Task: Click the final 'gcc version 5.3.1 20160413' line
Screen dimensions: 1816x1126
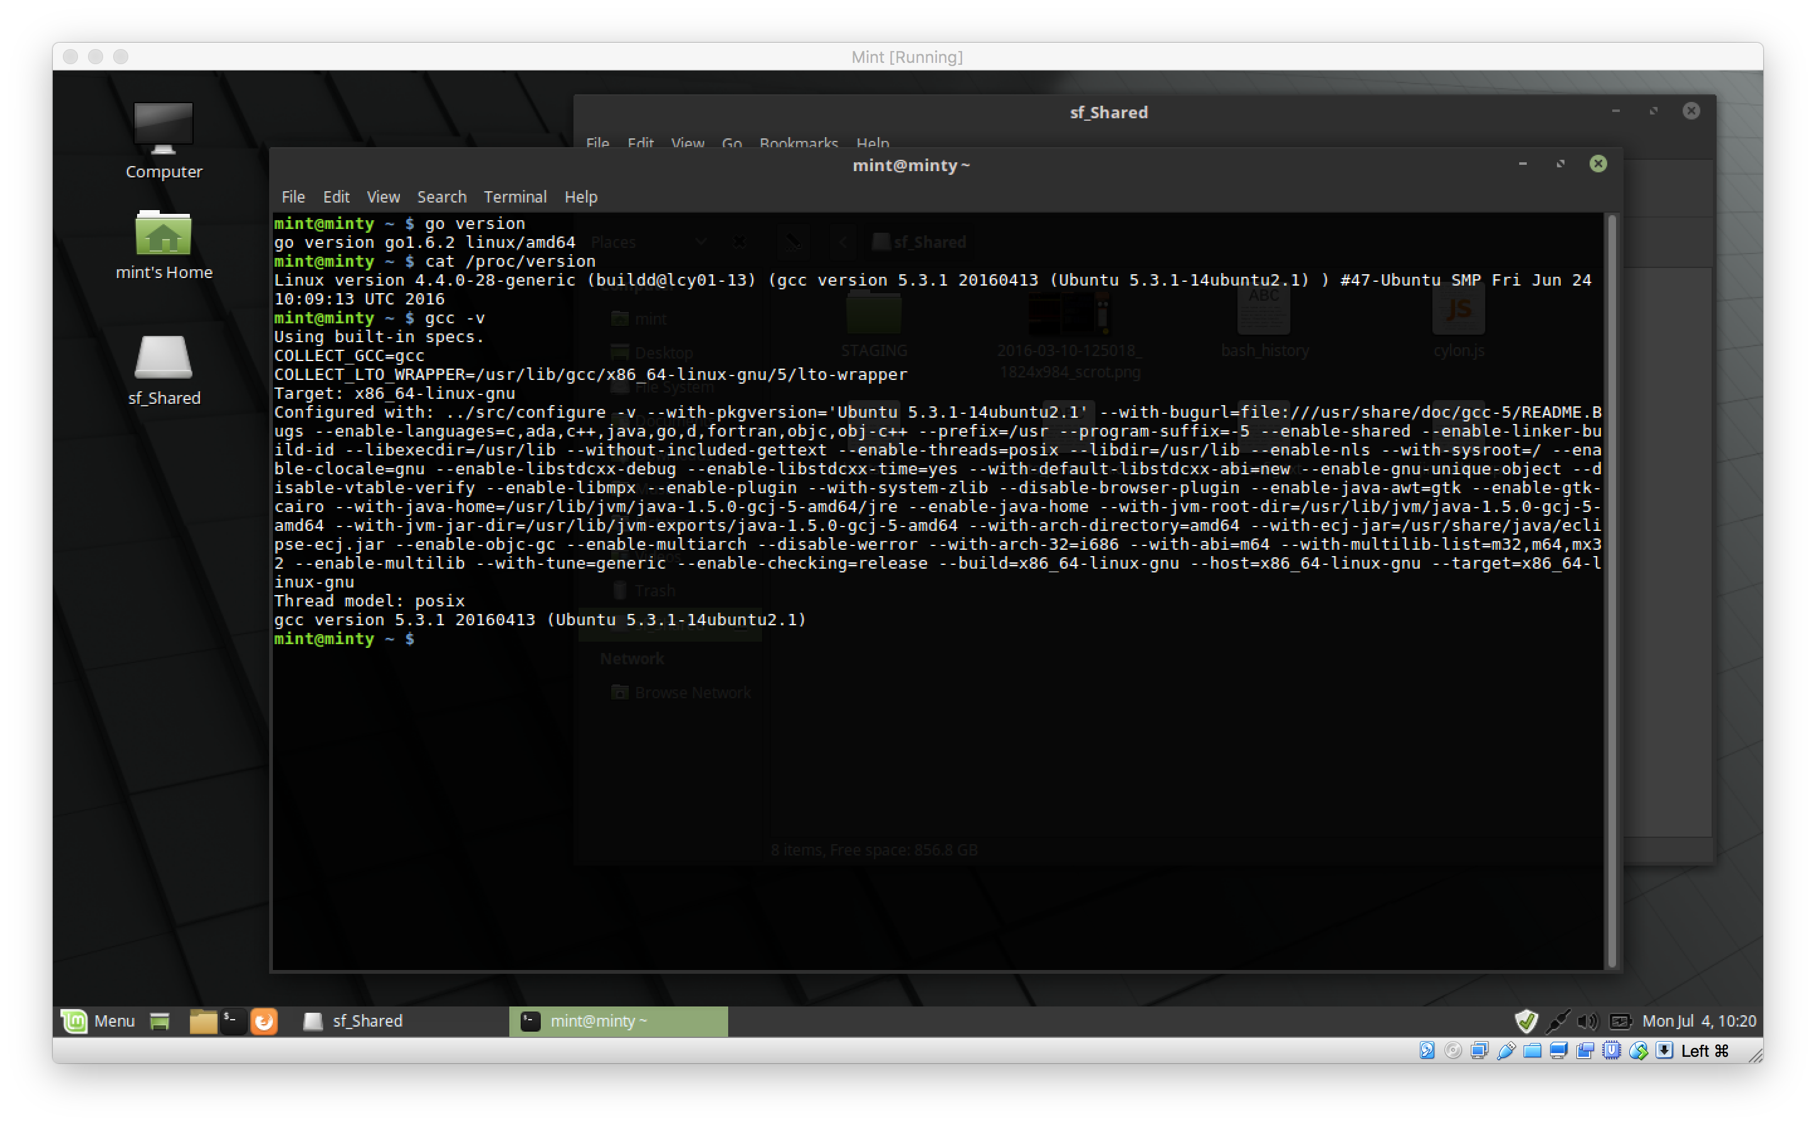Action: click(x=540, y=620)
